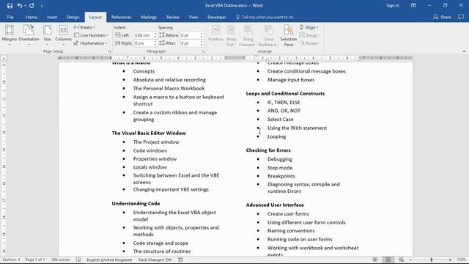Click the Left indent input field
The height and width of the screenshot is (264, 469).
144,35
